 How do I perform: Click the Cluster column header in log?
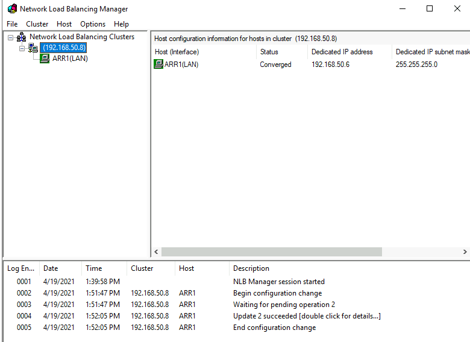click(151, 268)
